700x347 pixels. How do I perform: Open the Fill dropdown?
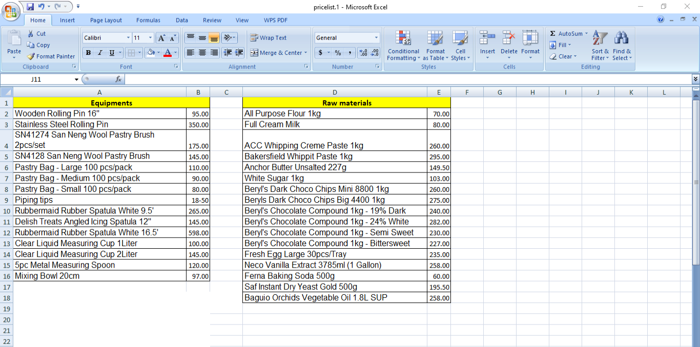[560, 45]
